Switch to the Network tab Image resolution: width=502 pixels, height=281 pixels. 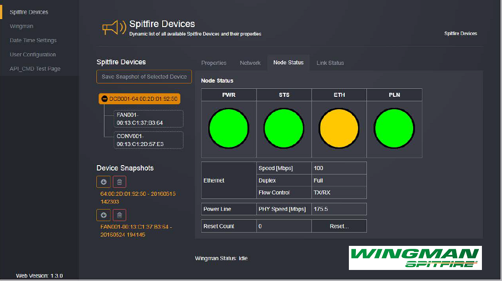point(250,63)
